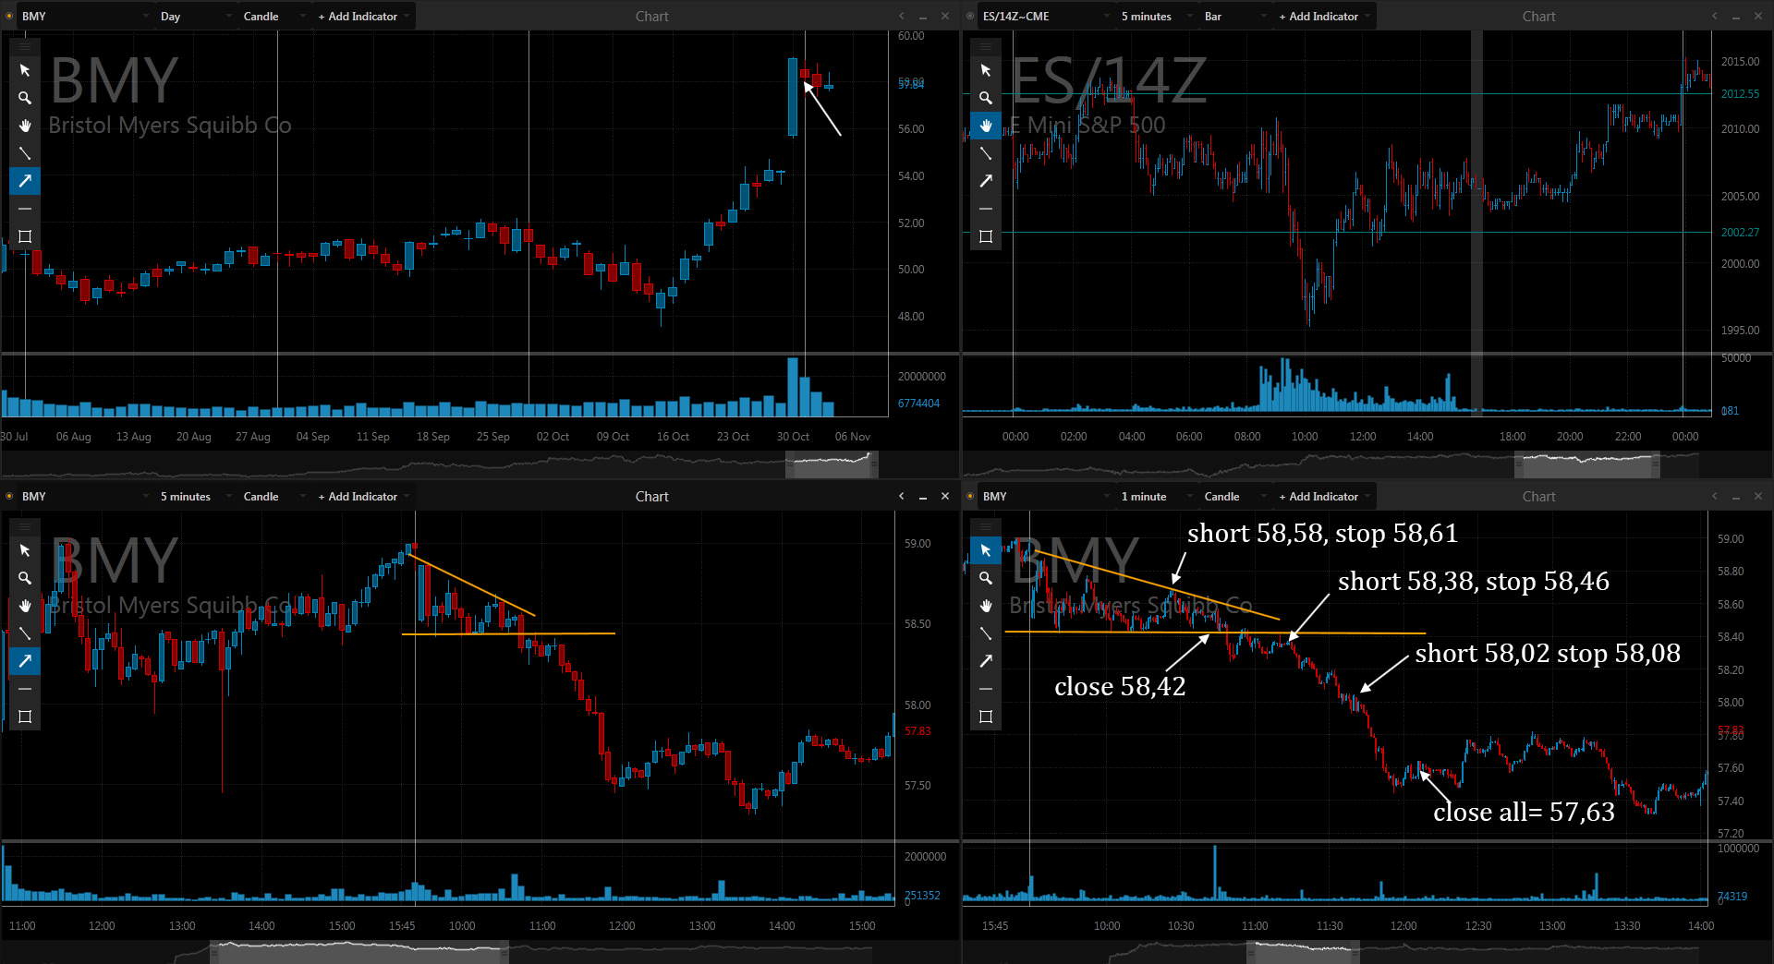The height and width of the screenshot is (964, 1774).
Task: Click Add Indicator in BMY 1 minute chart
Action: (1323, 497)
